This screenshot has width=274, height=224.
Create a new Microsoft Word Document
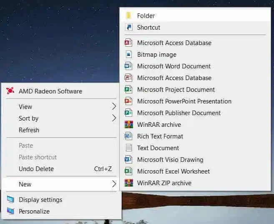point(195,66)
